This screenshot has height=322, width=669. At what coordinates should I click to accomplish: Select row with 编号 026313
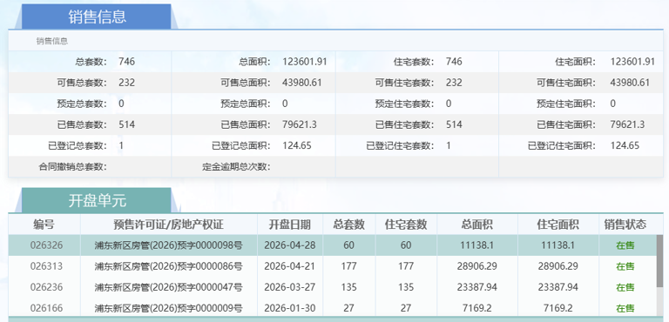pyautogui.click(x=332, y=266)
